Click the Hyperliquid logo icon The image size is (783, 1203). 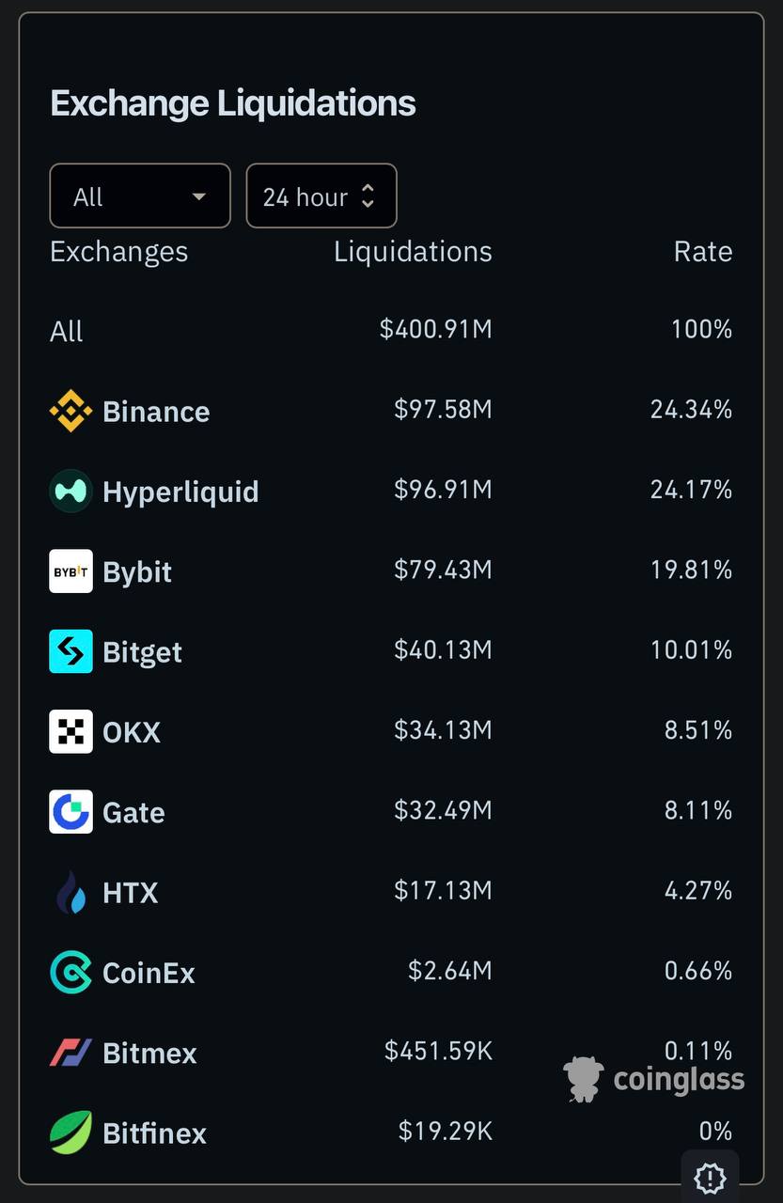click(x=70, y=491)
